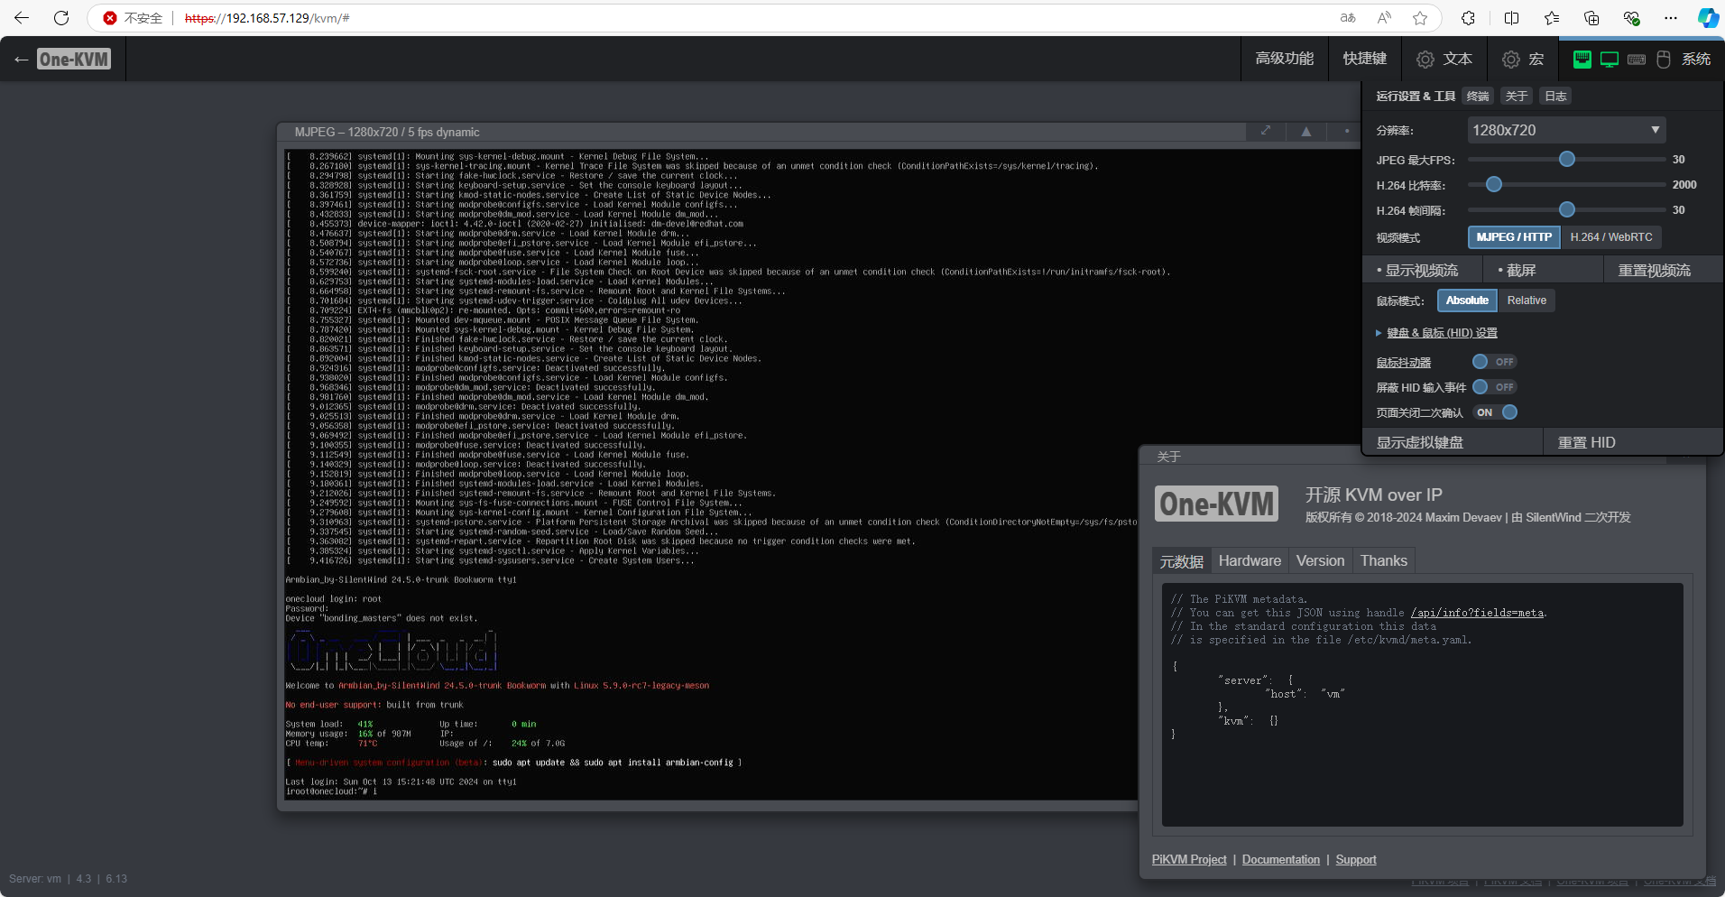Click the triangle maximize icon on stream window
1725x897 pixels.
1305,132
